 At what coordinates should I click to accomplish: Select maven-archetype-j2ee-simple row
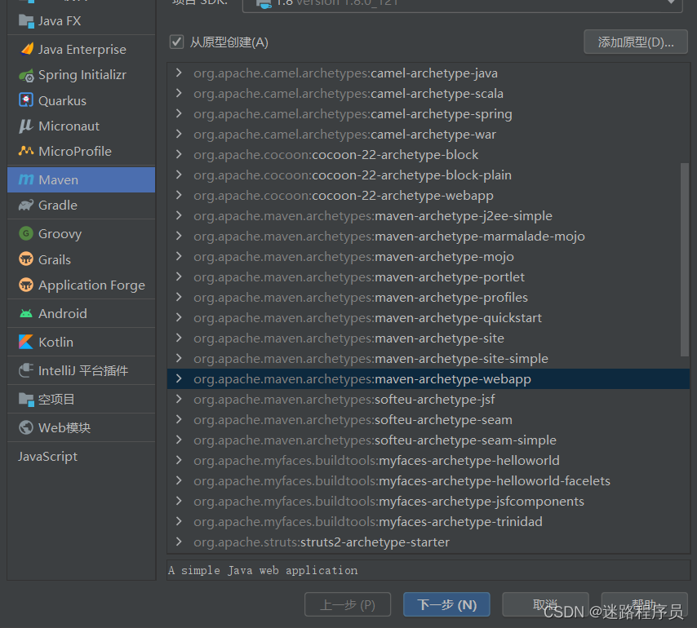click(x=428, y=216)
